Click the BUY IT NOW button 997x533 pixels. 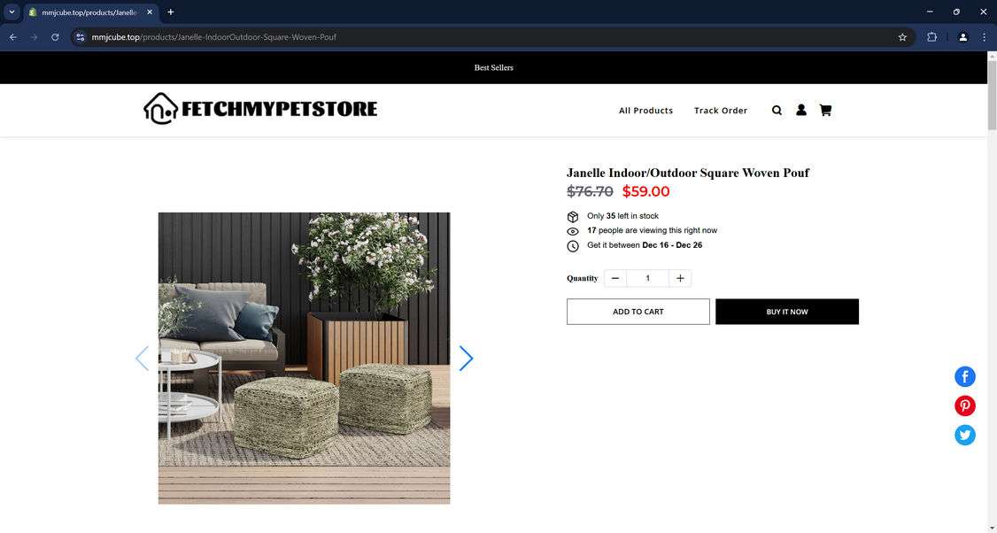tap(787, 312)
